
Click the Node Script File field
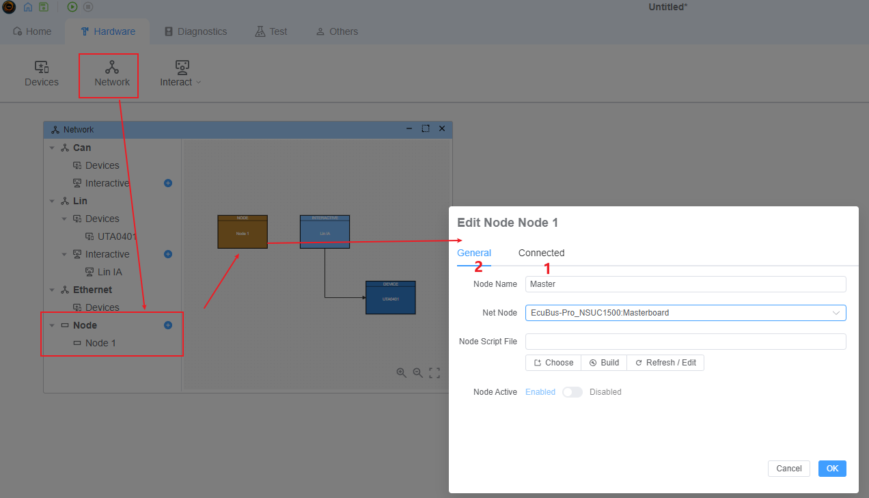(x=686, y=342)
